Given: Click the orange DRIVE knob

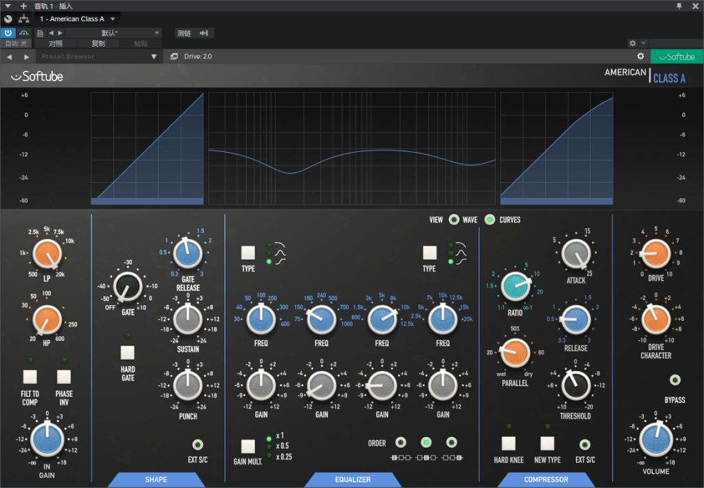Looking at the screenshot, I should (655, 254).
